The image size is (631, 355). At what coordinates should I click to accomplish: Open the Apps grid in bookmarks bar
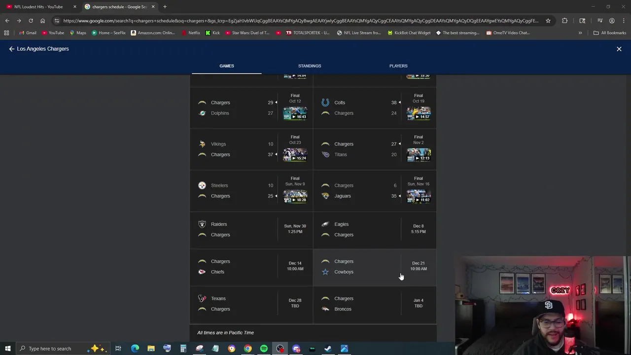pos(6,33)
